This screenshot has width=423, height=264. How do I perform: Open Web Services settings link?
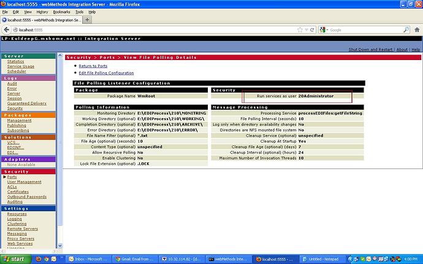click(20, 244)
